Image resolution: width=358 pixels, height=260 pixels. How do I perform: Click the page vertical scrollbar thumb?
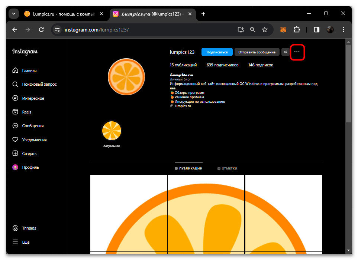click(348, 83)
